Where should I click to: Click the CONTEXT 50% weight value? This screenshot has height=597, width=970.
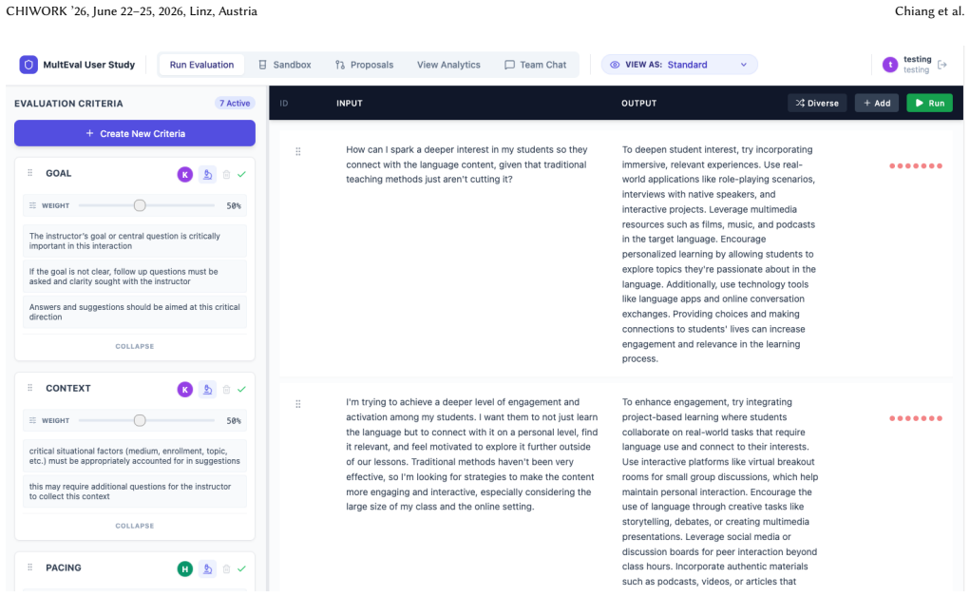234,420
